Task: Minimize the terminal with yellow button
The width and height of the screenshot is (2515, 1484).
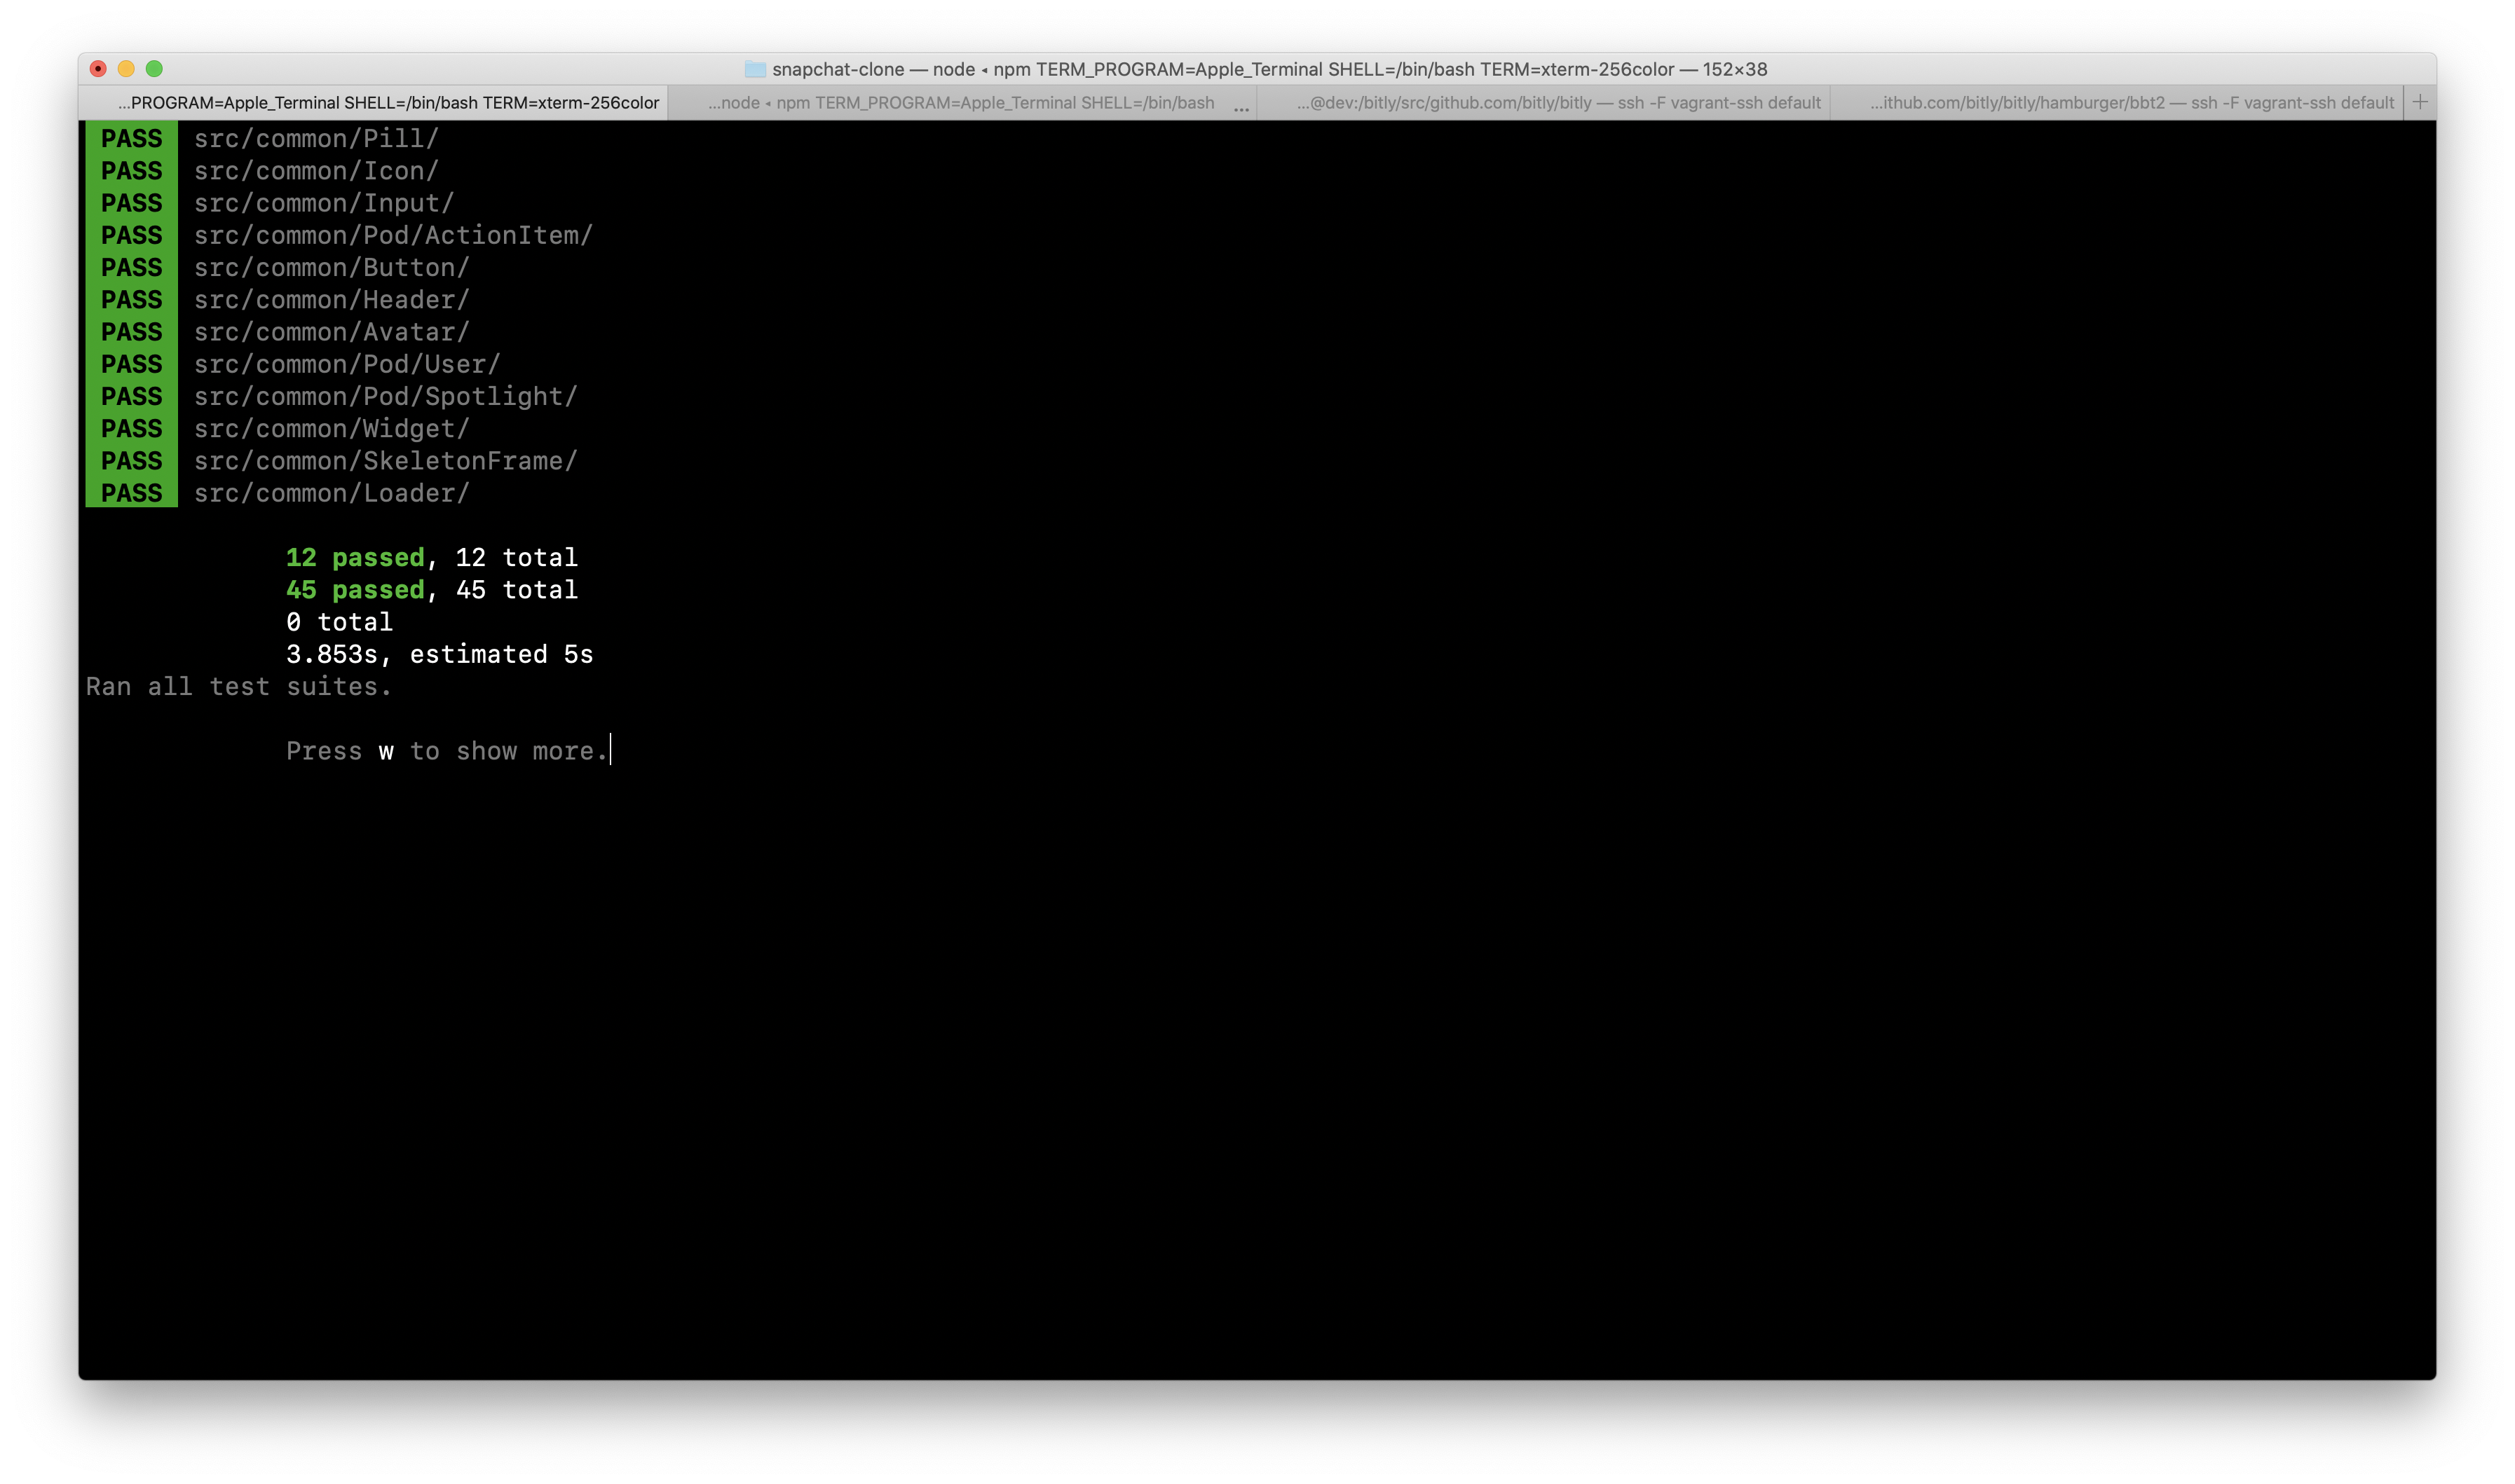Action: (126, 69)
